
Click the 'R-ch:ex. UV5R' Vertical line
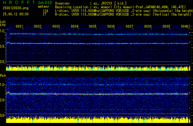pyautogui.click(x=123, y=14)
